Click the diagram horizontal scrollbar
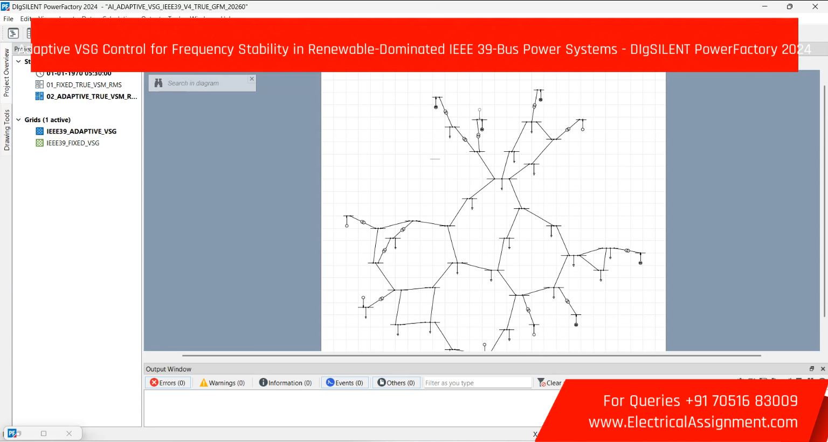The image size is (828, 442). [471, 355]
